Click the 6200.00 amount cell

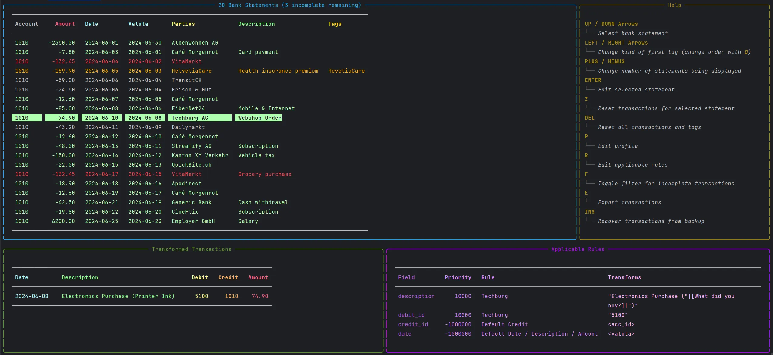pos(63,221)
